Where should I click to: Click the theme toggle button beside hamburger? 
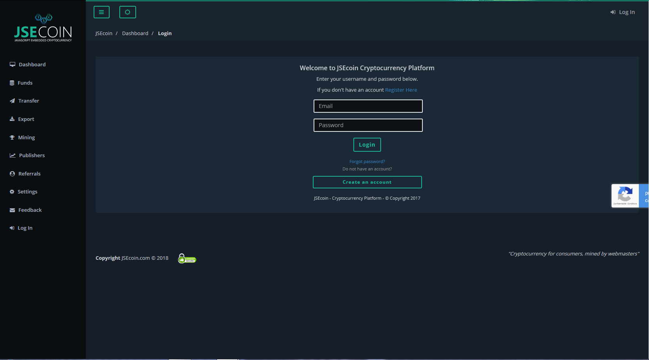click(128, 12)
